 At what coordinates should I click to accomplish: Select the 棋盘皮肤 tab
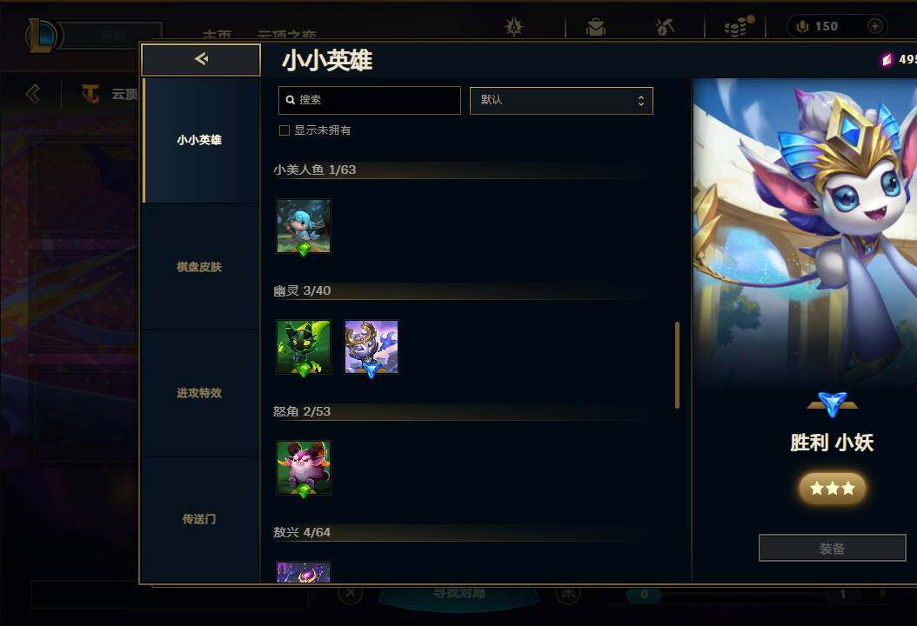199,267
